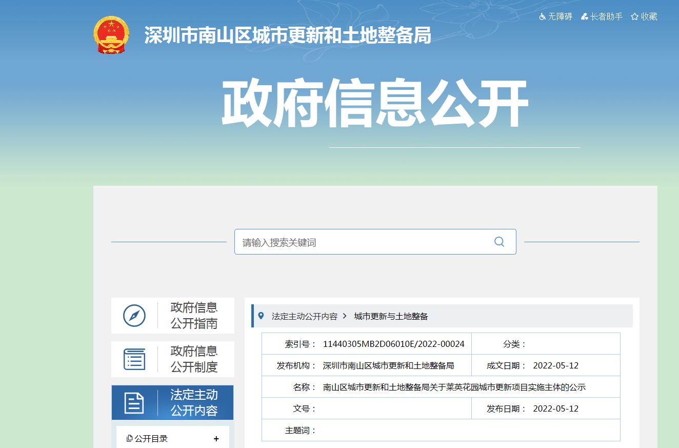Click the small page icon beside 公开目录

(129, 439)
